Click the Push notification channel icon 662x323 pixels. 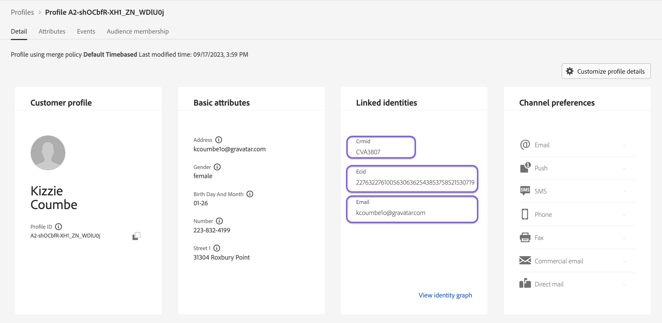click(525, 168)
